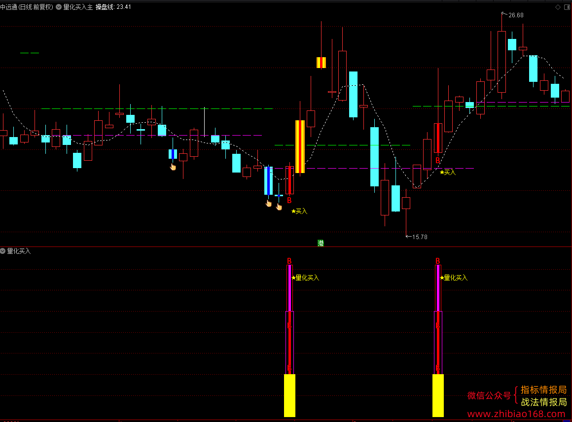The image size is (572, 422).
Task: Click the hand pointer under the small blue-striped candle
Action: coord(173,167)
